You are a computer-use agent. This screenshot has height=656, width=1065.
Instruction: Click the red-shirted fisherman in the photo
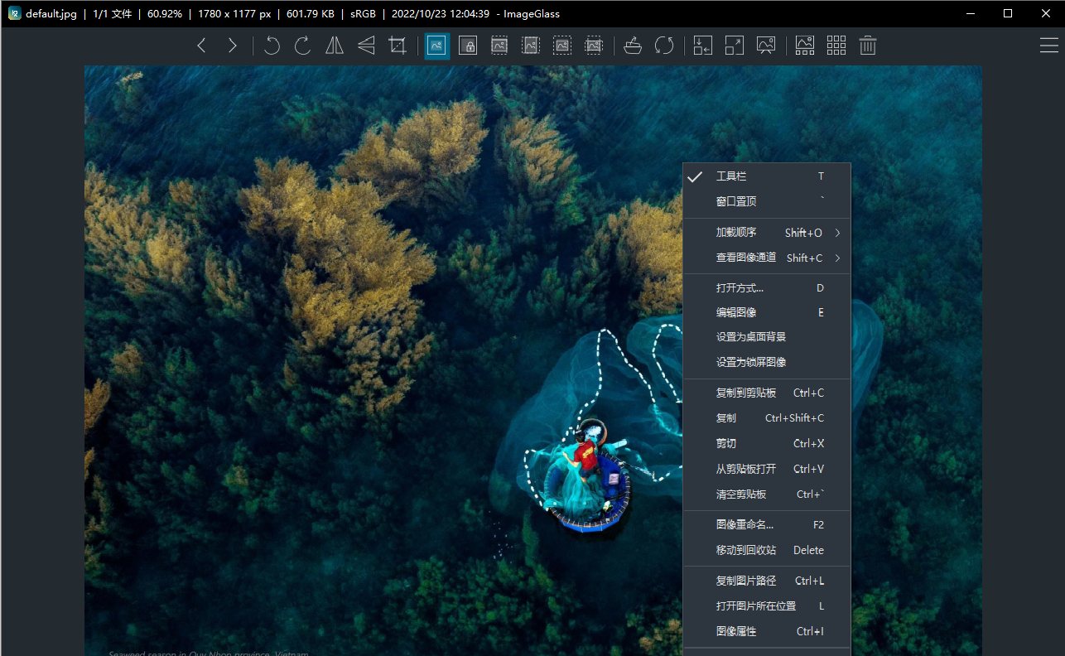[586, 456]
